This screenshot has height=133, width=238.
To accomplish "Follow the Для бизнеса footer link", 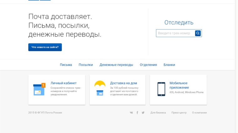I will pos(158,113).
